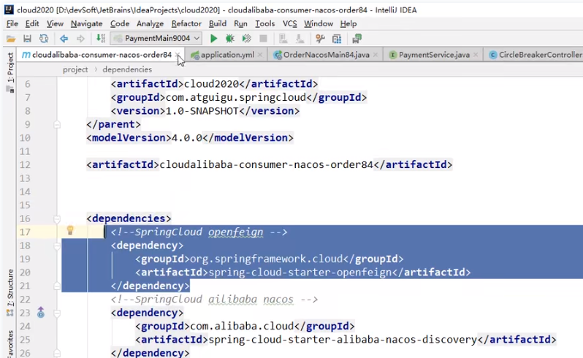The image size is (583, 358).
Task: Close the OrderNacosMain84.java tab
Action: [376, 55]
